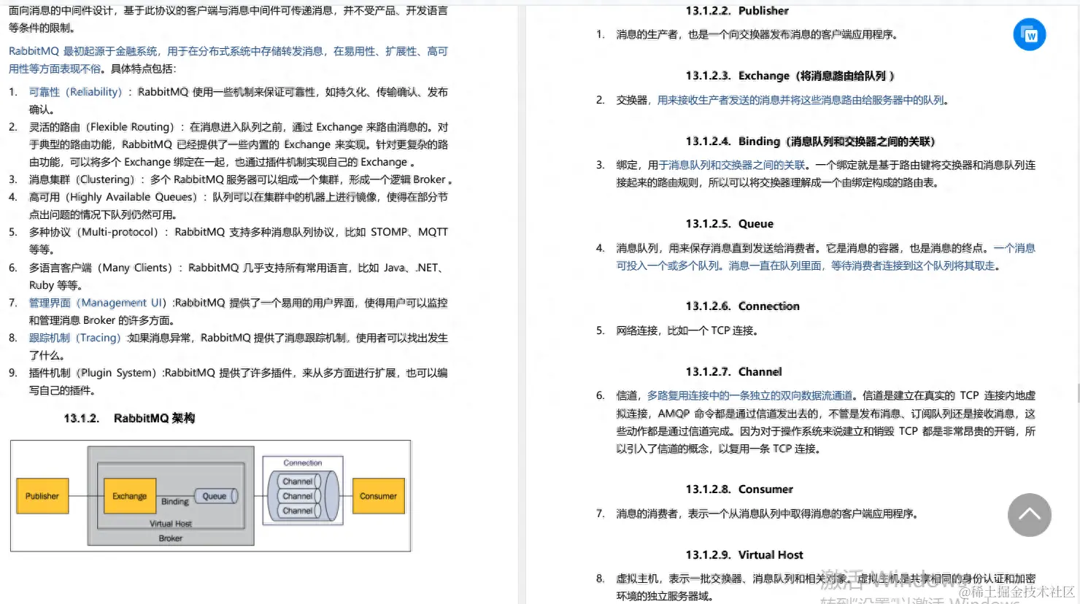
Task: Click the scrollbar thumb on the right edge
Action: (1077, 394)
